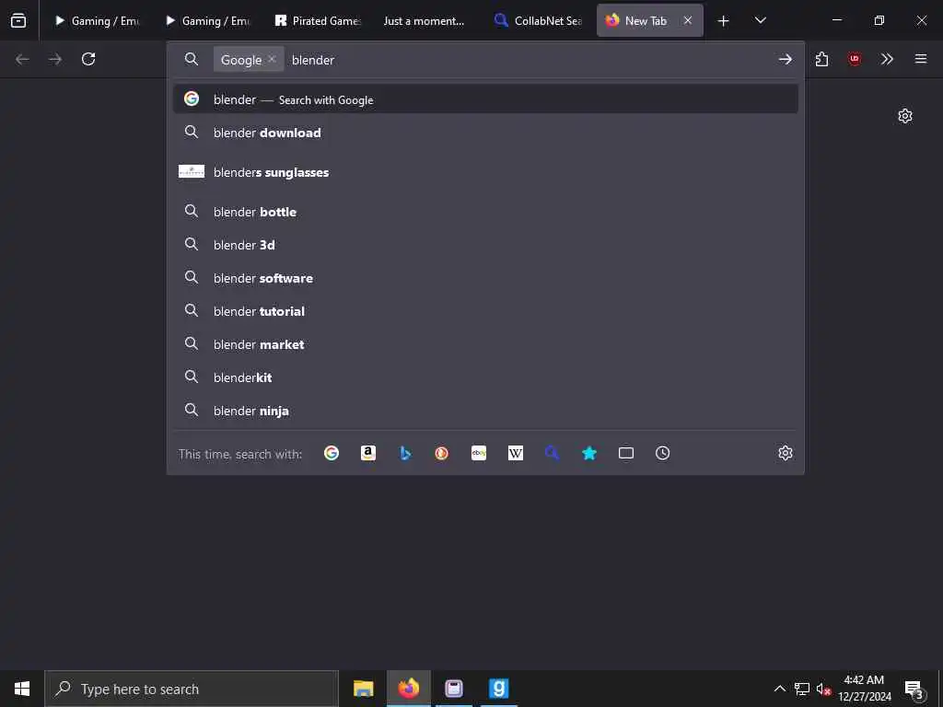This screenshot has height=707, width=943.
Task: List all tabs dropdown arrow
Action: [760, 20]
